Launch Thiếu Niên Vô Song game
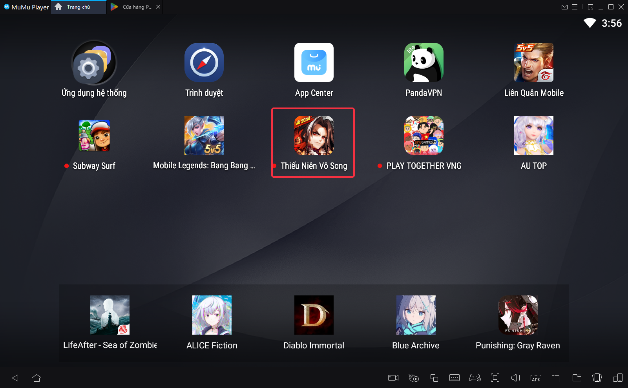628x388 pixels. (x=314, y=136)
